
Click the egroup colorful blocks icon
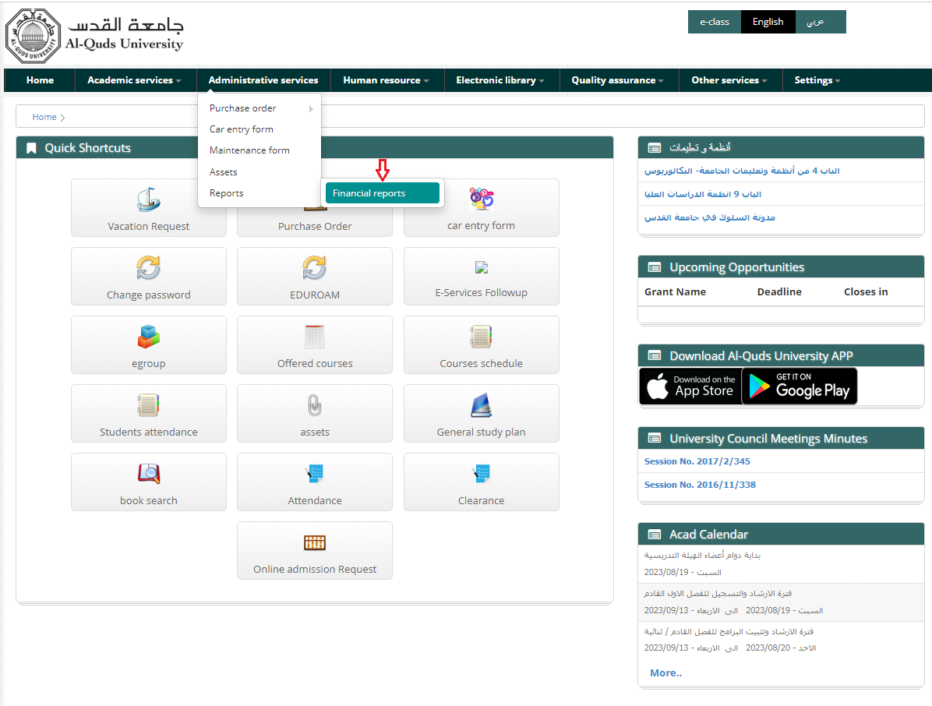(x=148, y=337)
